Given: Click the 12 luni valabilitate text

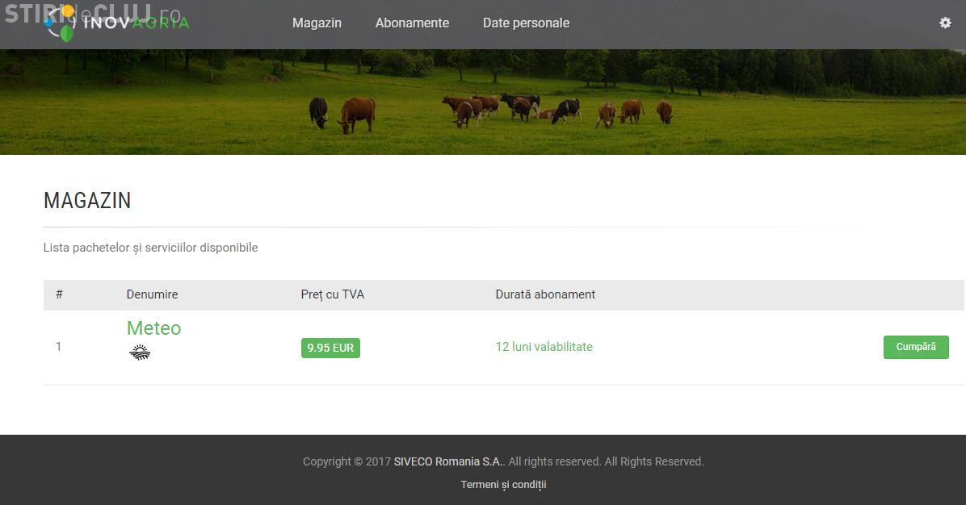Looking at the screenshot, I should coord(544,347).
